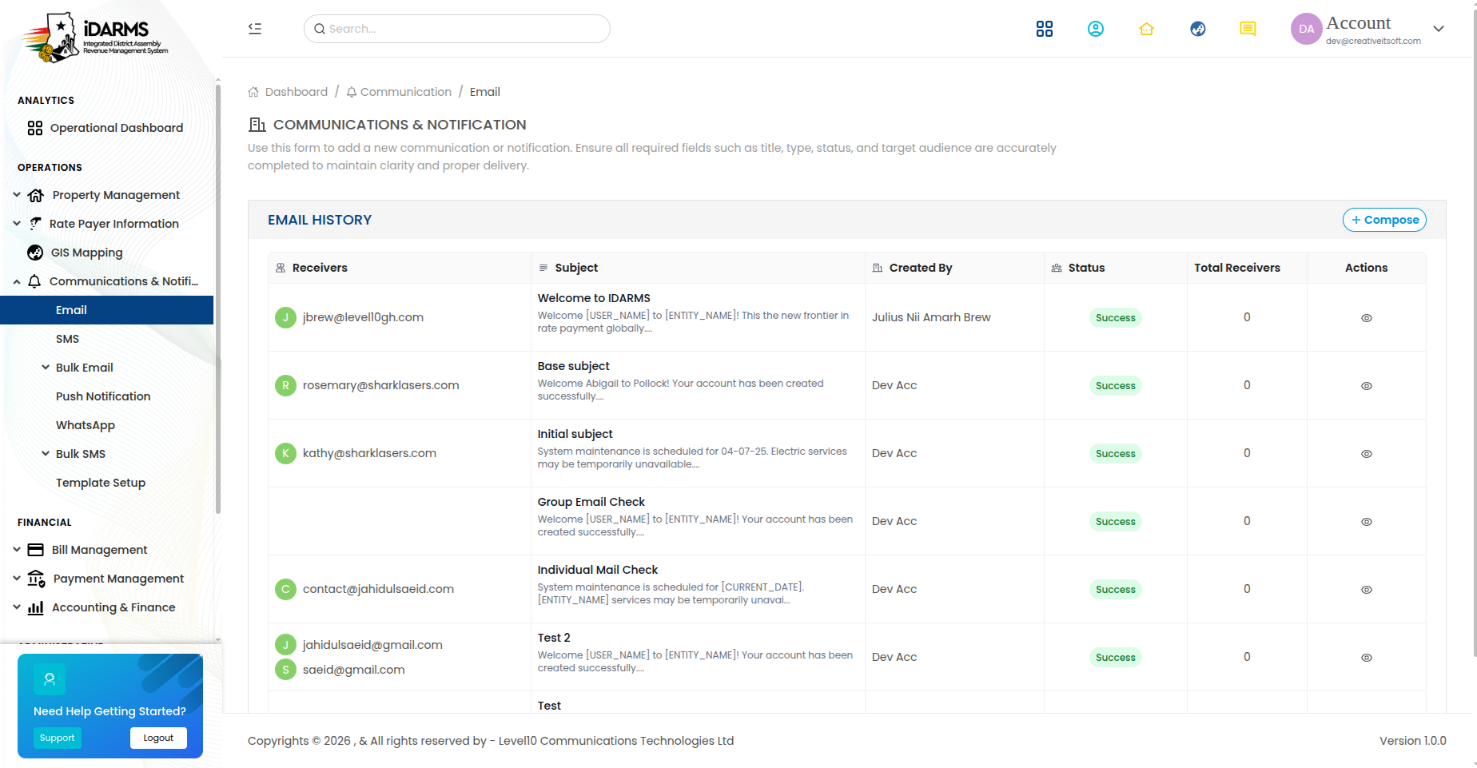View the Welcome to IDARMS email details
This screenshot has width=1477, height=768.
1367,318
